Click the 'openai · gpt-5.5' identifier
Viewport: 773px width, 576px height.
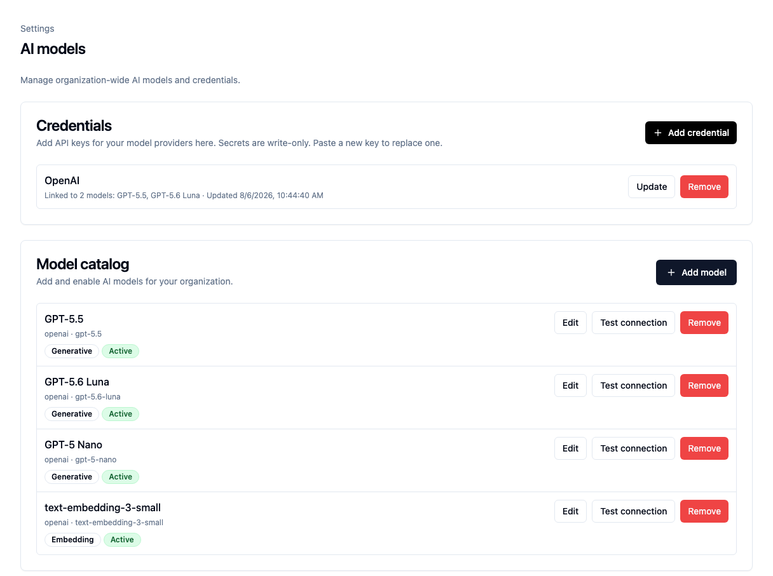(73, 334)
